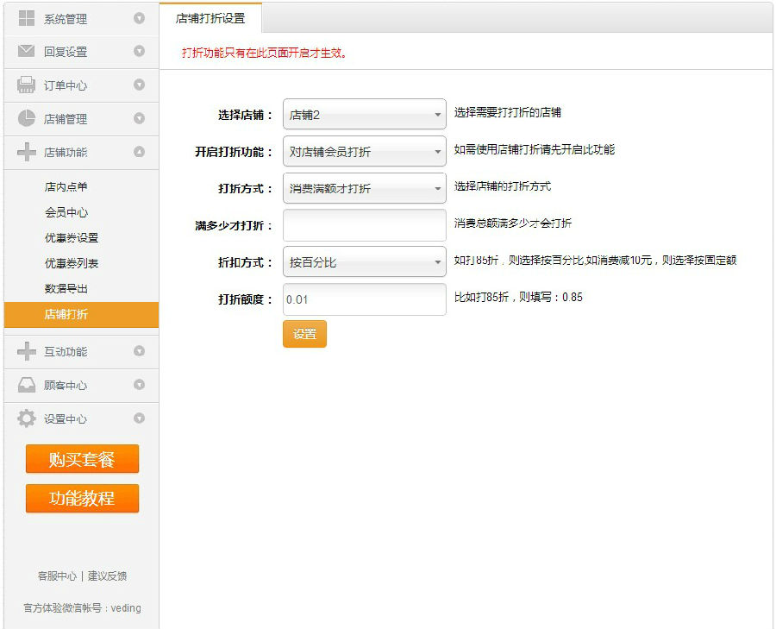Expand the 回复设置 arrow circle

[x=139, y=51]
